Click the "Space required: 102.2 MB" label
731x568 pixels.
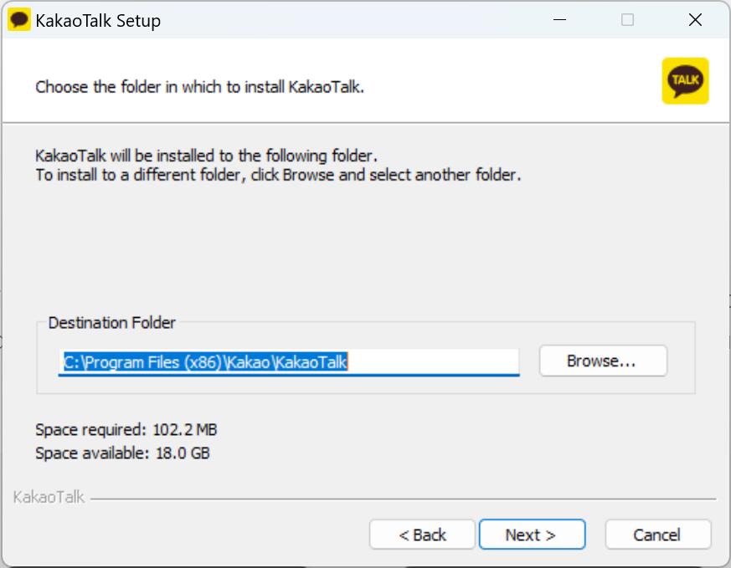(126, 430)
